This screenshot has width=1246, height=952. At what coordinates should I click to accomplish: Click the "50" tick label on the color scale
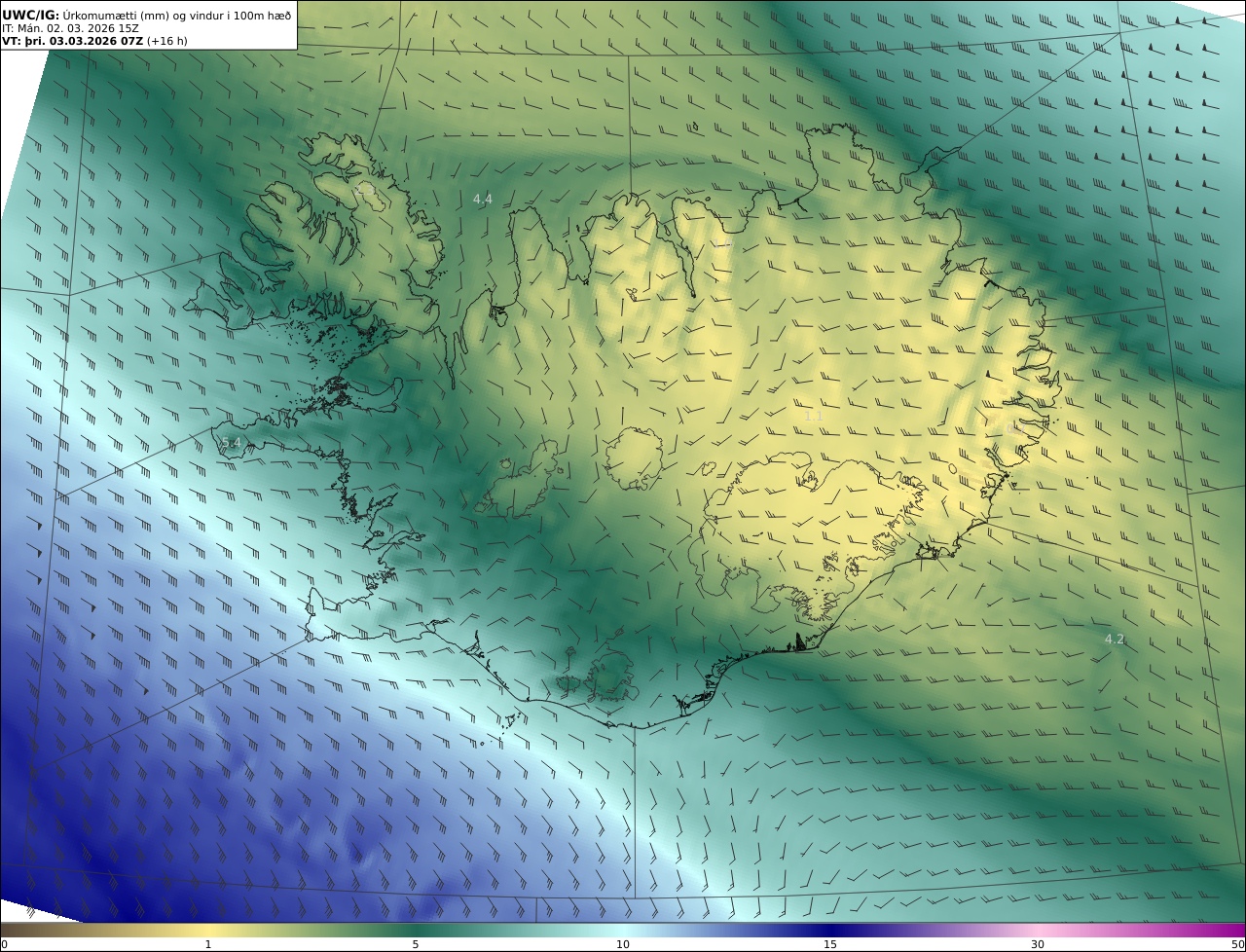pos(1237,944)
